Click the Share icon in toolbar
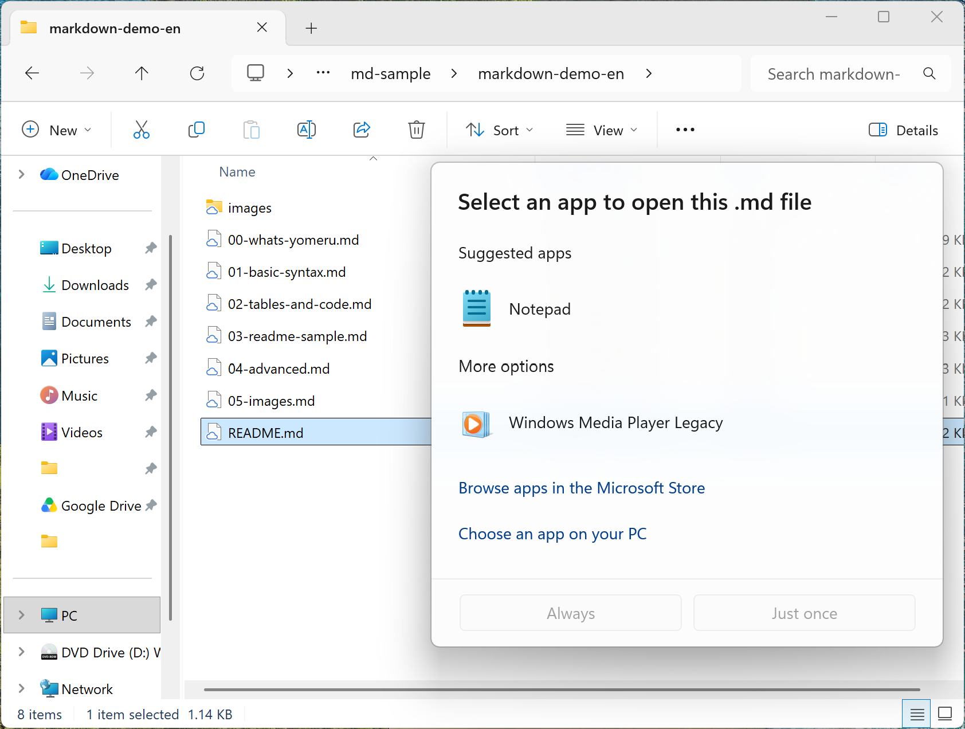Screen dimensions: 965x729 pyautogui.click(x=362, y=130)
